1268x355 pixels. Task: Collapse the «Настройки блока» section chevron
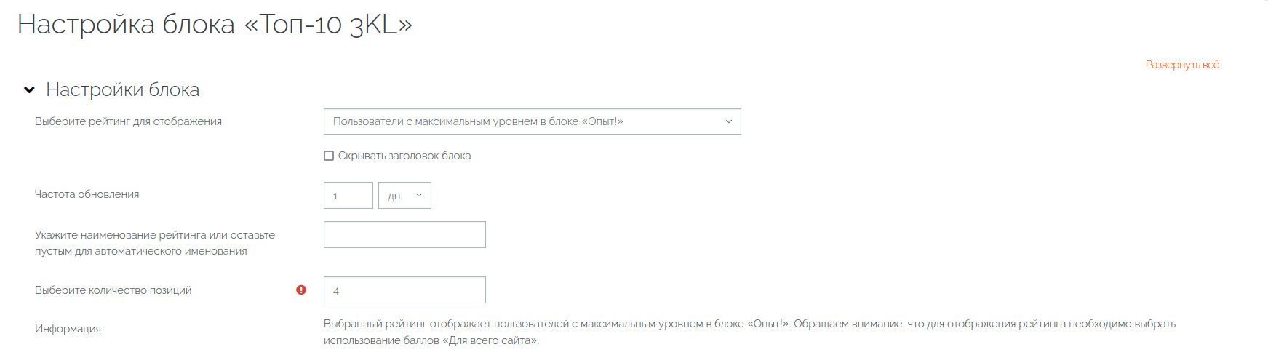(x=29, y=90)
